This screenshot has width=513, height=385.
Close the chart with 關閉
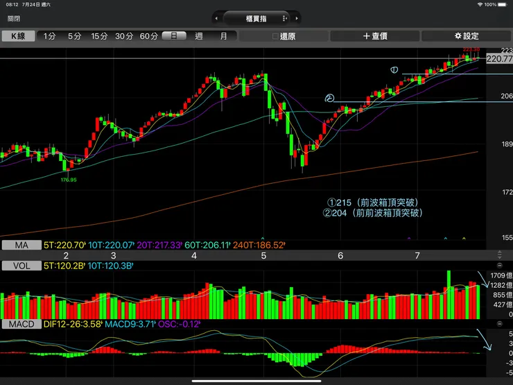(14, 19)
